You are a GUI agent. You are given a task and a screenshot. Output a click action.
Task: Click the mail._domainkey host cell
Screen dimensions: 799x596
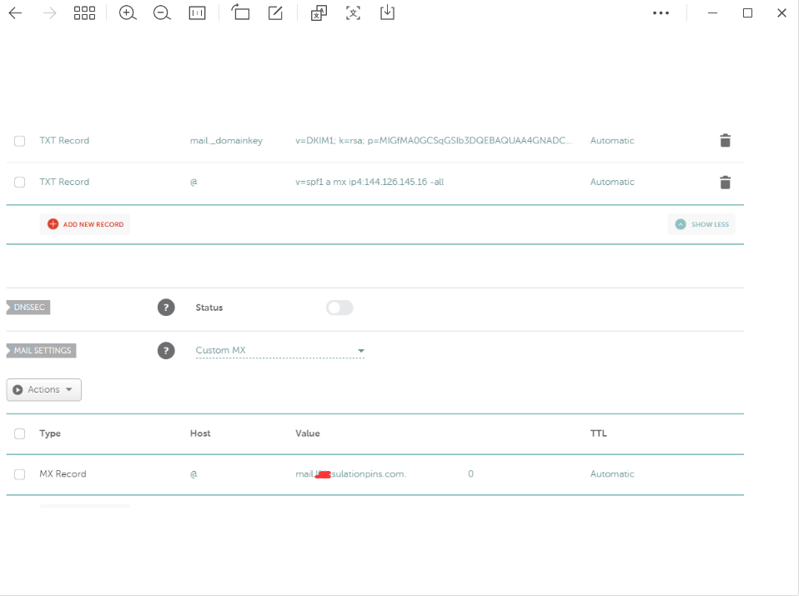coord(226,141)
